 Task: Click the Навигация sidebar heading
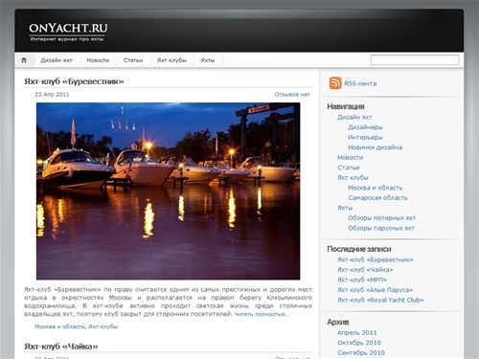coord(346,106)
